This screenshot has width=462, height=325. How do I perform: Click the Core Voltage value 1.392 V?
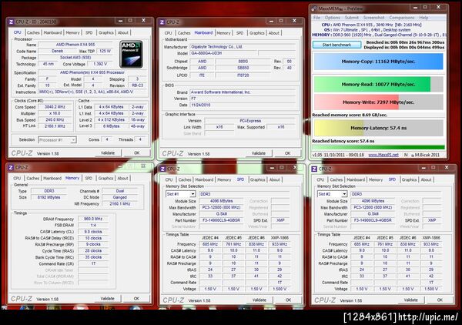tap(100, 64)
